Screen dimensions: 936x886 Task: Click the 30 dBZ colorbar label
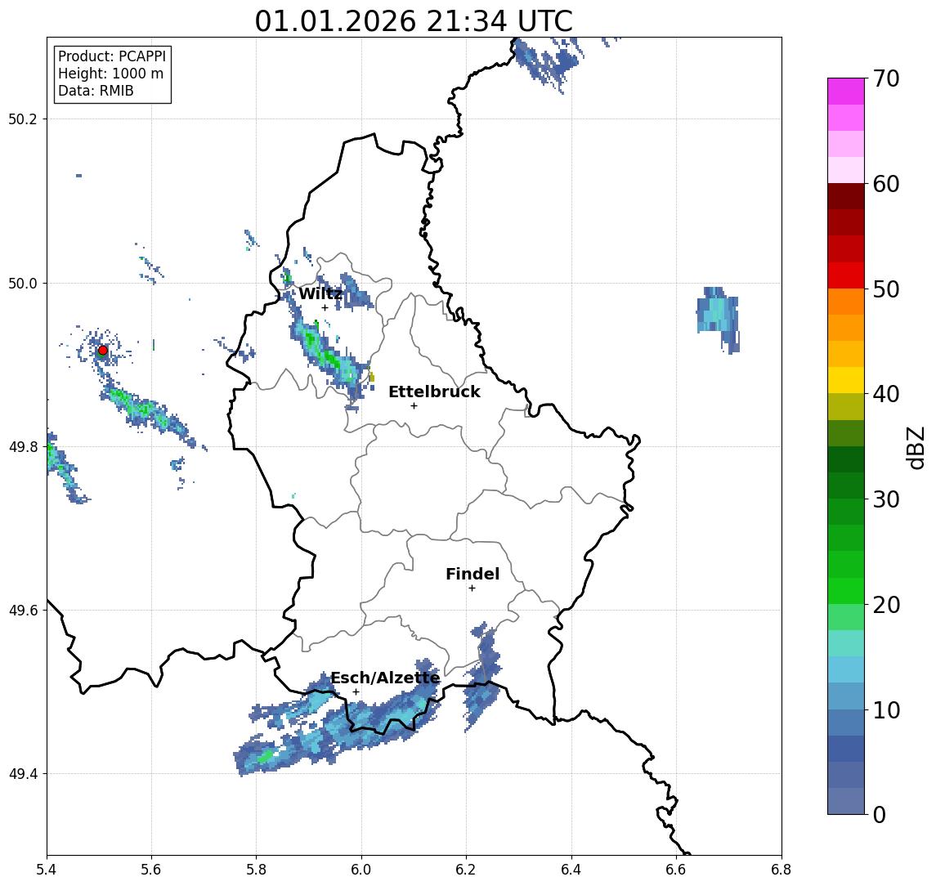(x=886, y=499)
